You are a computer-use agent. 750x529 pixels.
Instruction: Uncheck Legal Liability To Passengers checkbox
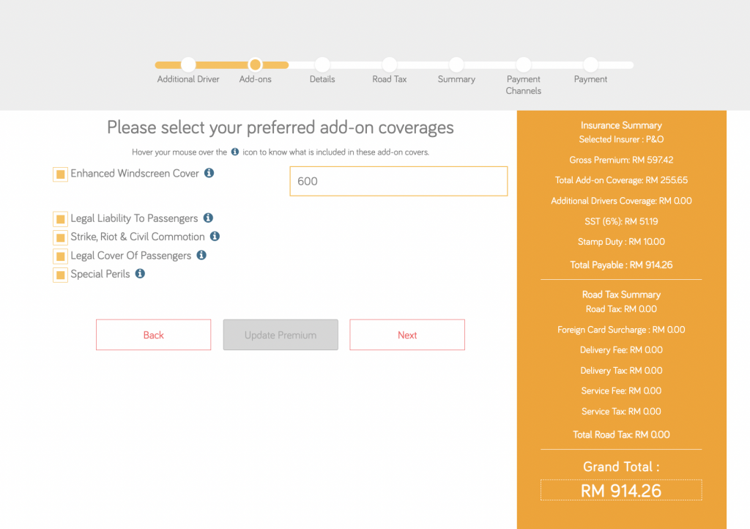coord(60,219)
